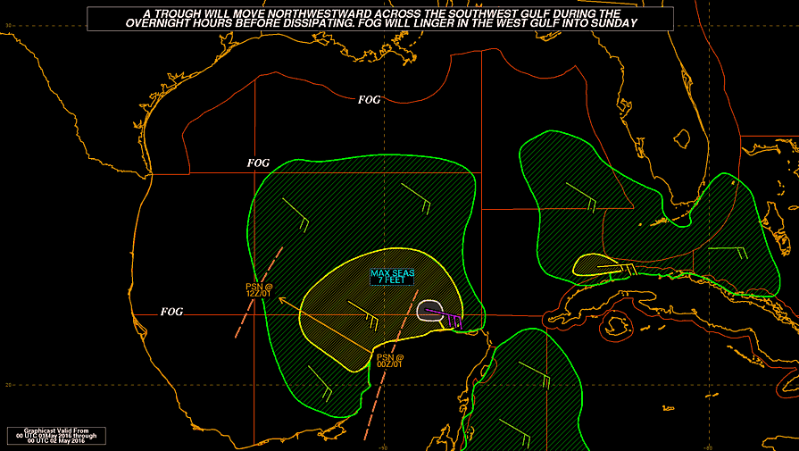The width and height of the screenshot is (799, 451).
Task: Click the PSN @ 00Z/01 position label
Action: (390, 360)
